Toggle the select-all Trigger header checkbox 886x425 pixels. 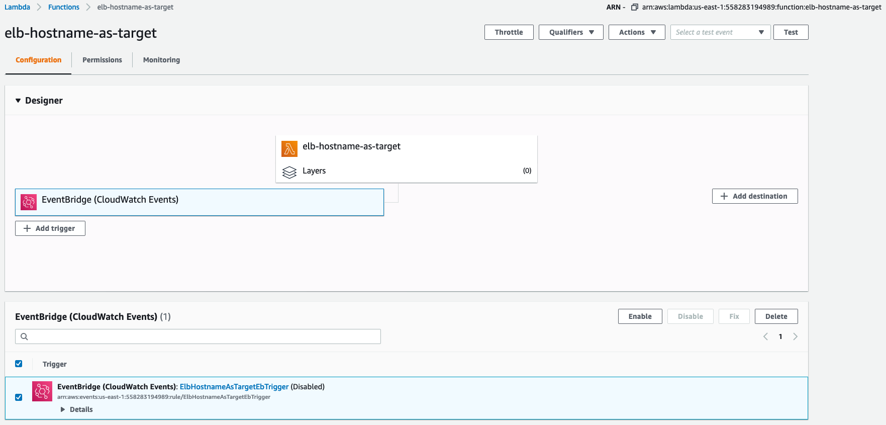tap(19, 364)
